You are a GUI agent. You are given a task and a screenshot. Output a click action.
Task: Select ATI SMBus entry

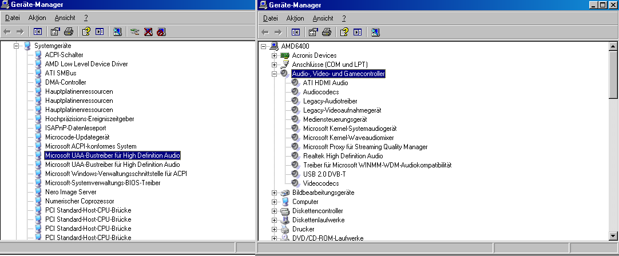(61, 73)
